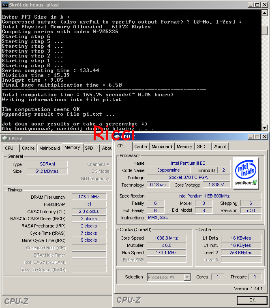The width and height of the screenshot is (270, 308).
Task: Click the CPU-Z icon in the Memory window title bar
Action: click(x=5, y=138)
